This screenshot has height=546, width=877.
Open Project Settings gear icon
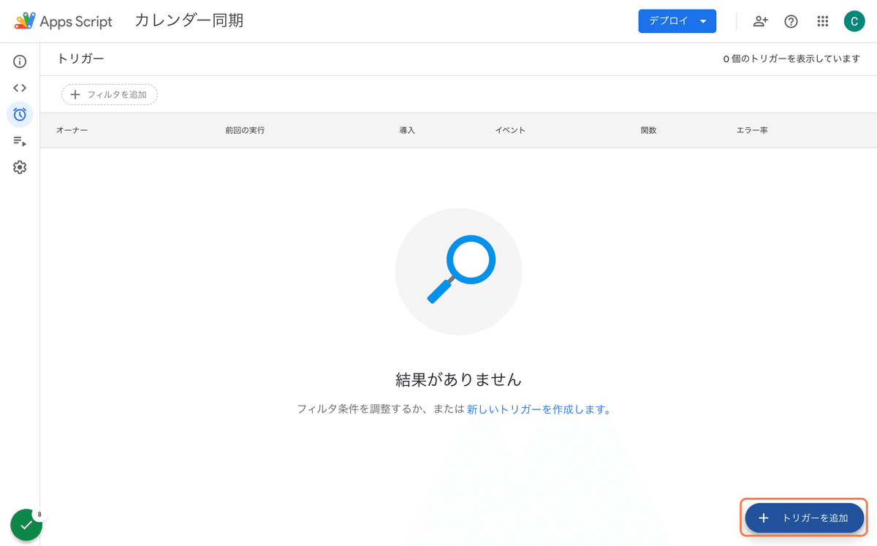pos(20,167)
